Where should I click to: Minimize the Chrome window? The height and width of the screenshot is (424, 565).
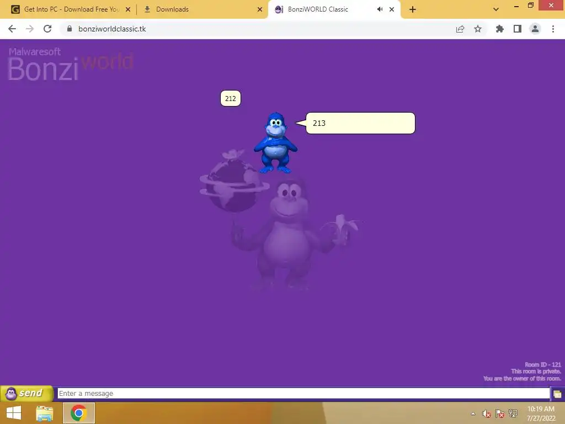[516, 6]
